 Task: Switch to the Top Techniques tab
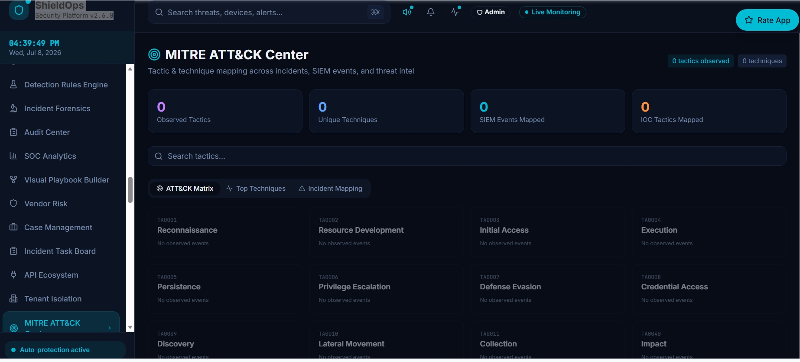point(256,189)
